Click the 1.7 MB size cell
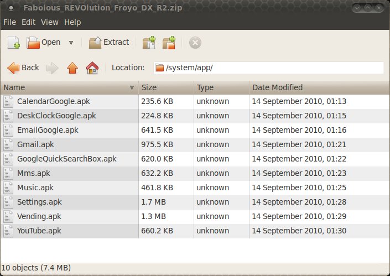The height and width of the screenshot is (276, 390). coord(153,202)
